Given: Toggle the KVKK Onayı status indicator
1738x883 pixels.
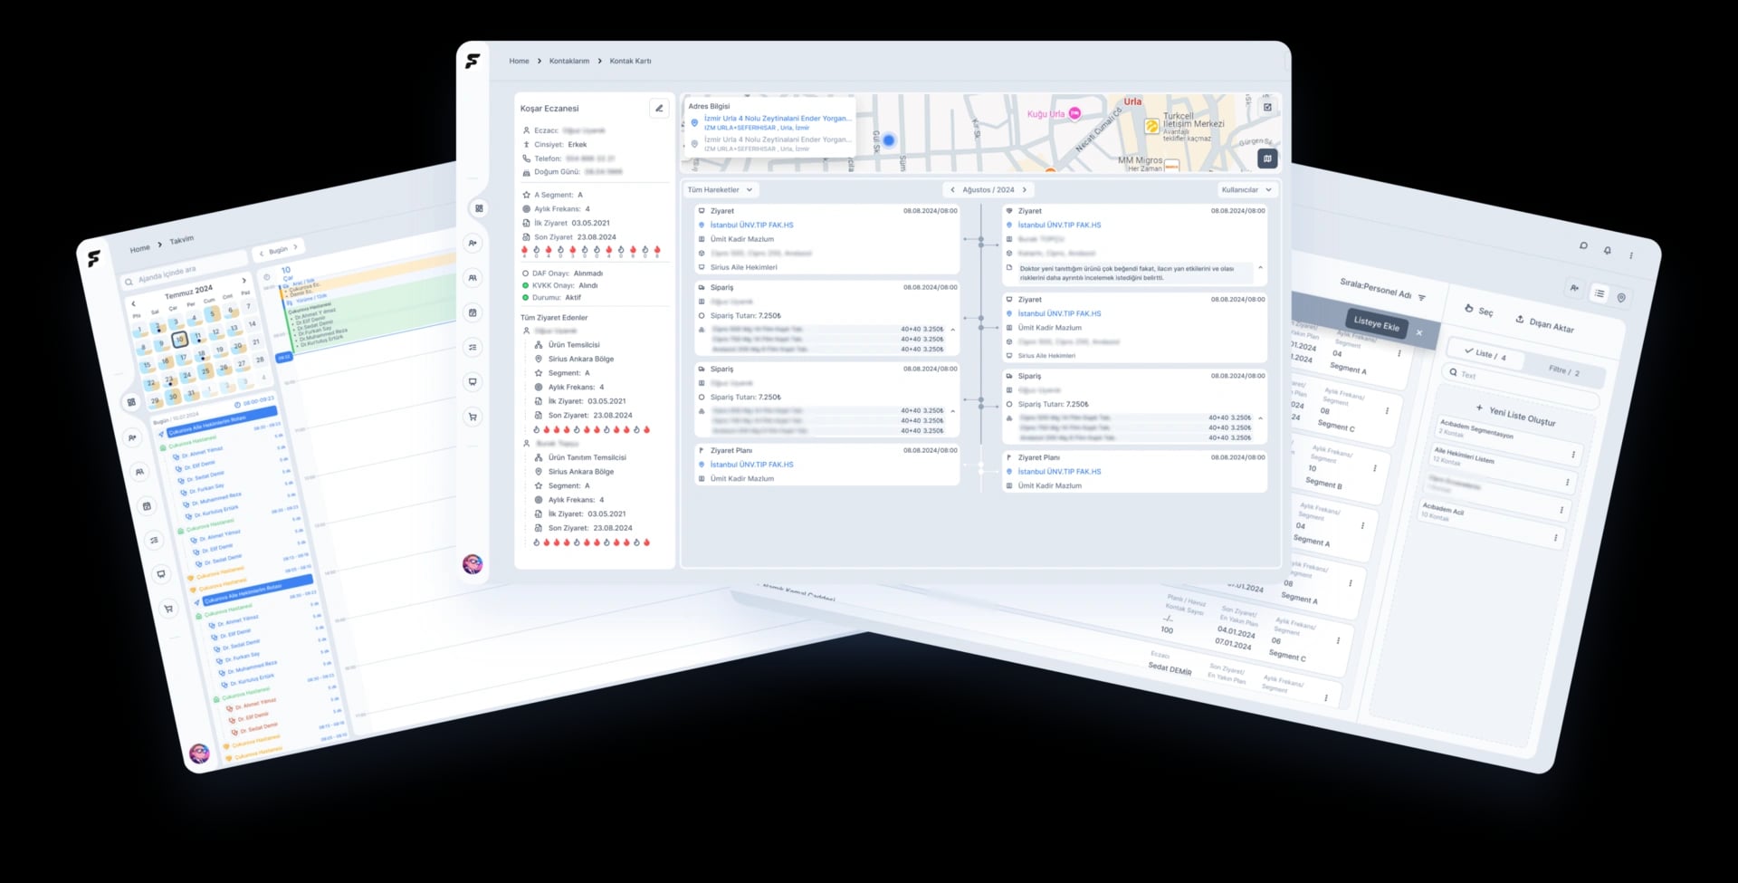Looking at the screenshot, I should coord(526,285).
